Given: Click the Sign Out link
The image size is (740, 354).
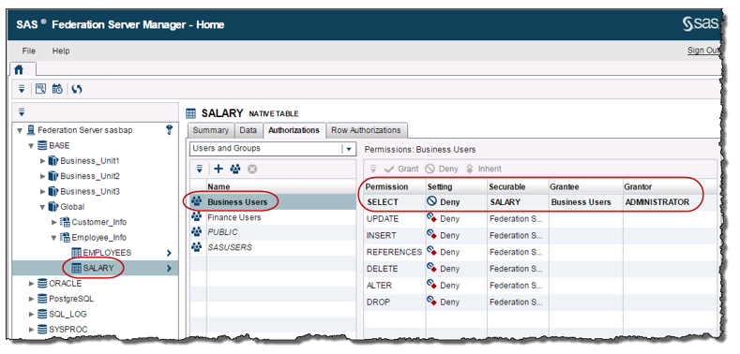Looking at the screenshot, I should coord(703,51).
